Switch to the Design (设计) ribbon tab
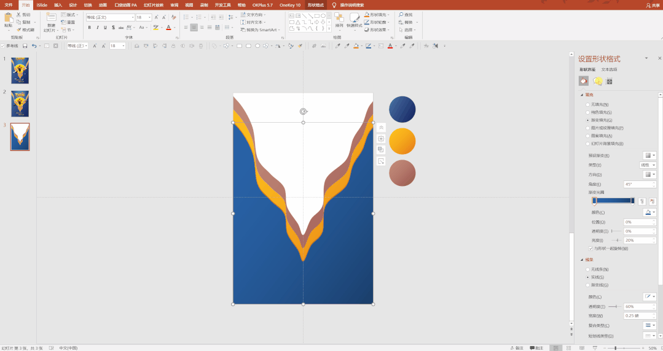 pyautogui.click(x=73, y=5)
